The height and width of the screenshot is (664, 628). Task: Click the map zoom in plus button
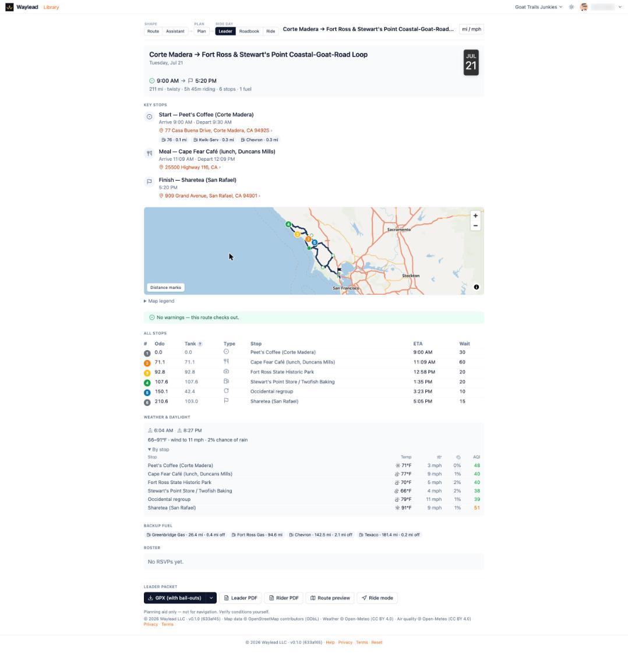coord(475,216)
